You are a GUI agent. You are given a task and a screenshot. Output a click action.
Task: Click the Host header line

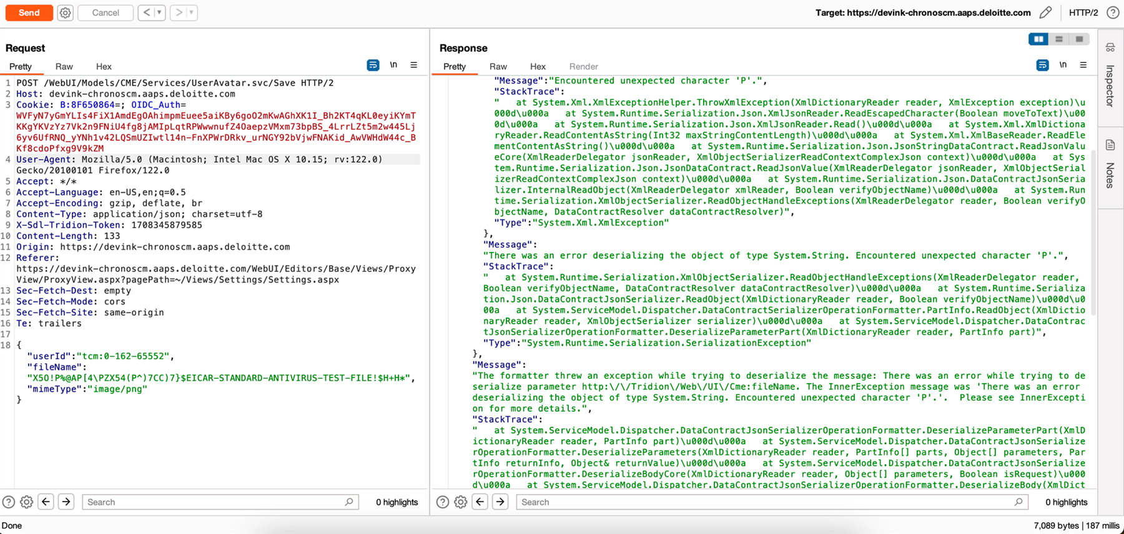pos(126,94)
